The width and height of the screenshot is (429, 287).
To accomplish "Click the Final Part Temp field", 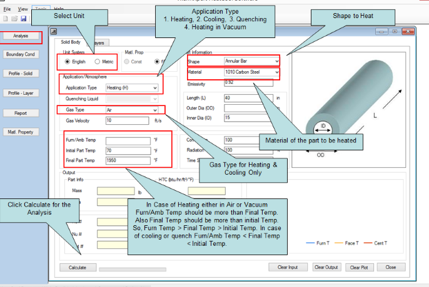I will click(128, 160).
